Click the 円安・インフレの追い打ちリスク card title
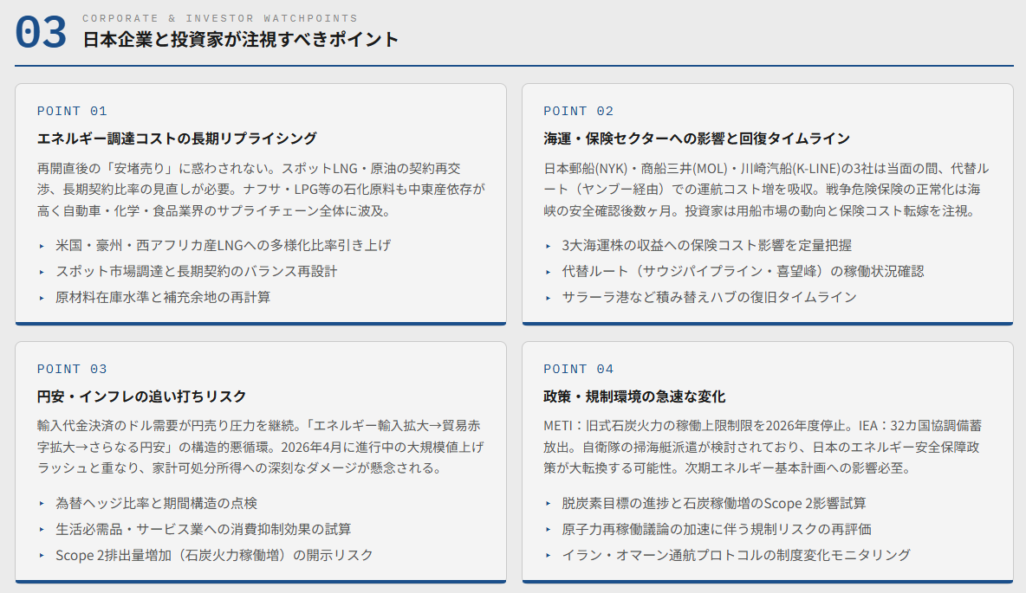 pos(141,396)
